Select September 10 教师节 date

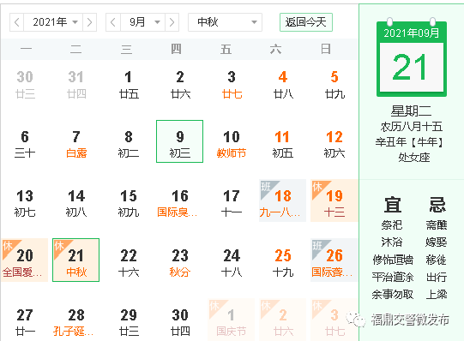click(x=232, y=144)
